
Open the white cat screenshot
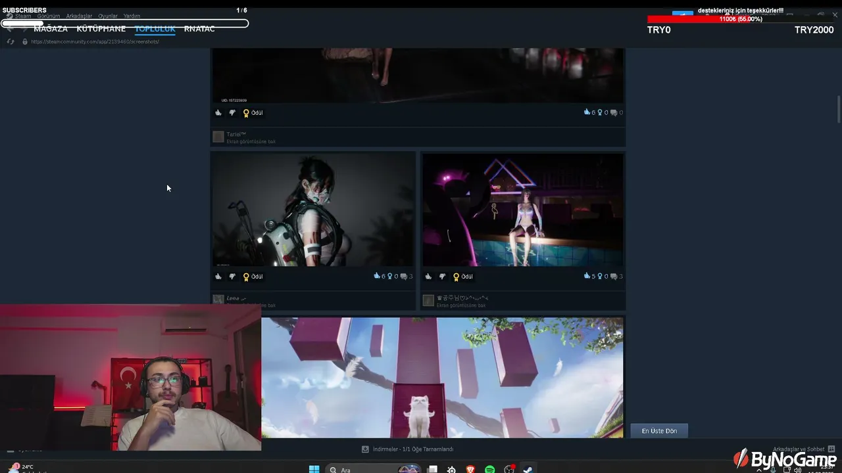(x=442, y=377)
